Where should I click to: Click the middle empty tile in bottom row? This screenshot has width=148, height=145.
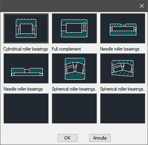tap(74, 108)
